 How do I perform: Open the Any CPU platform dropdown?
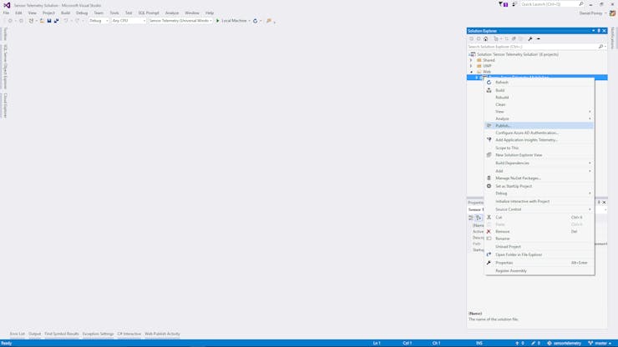pos(129,21)
